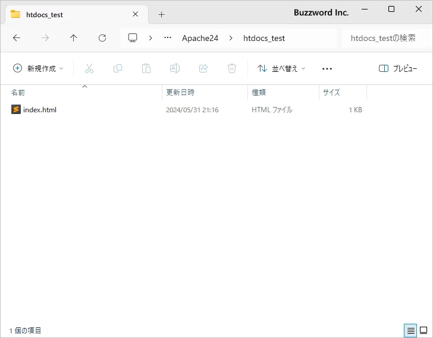Open the 新規作成 dropdown menu
Viewport: 433px width, 338px height.
[38, 68]
